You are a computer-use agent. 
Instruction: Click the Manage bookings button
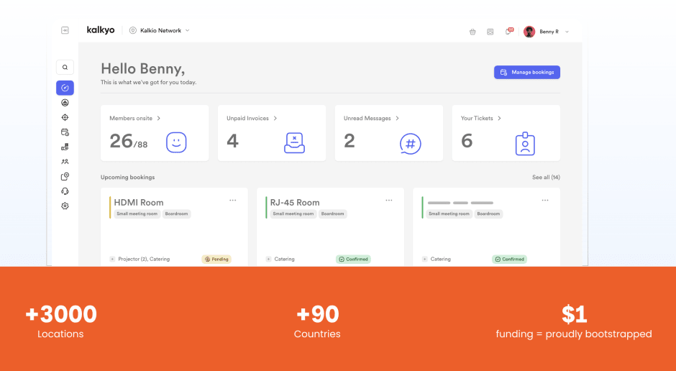tap(527, 73)
